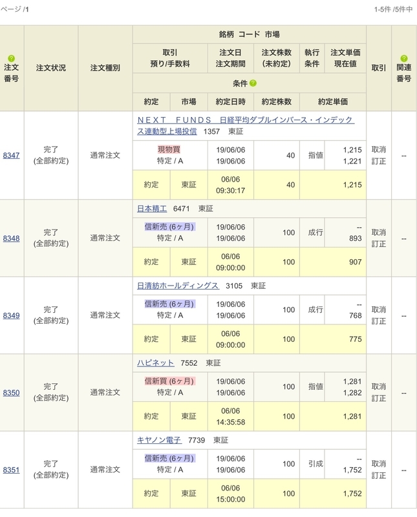The width and height of the screenshot is (417, 517).
Task: Click green help icon beside 条件
Action: [x=253, y=83]
